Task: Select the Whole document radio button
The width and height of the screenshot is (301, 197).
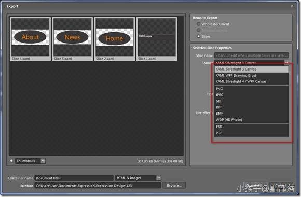Action: 198,24
